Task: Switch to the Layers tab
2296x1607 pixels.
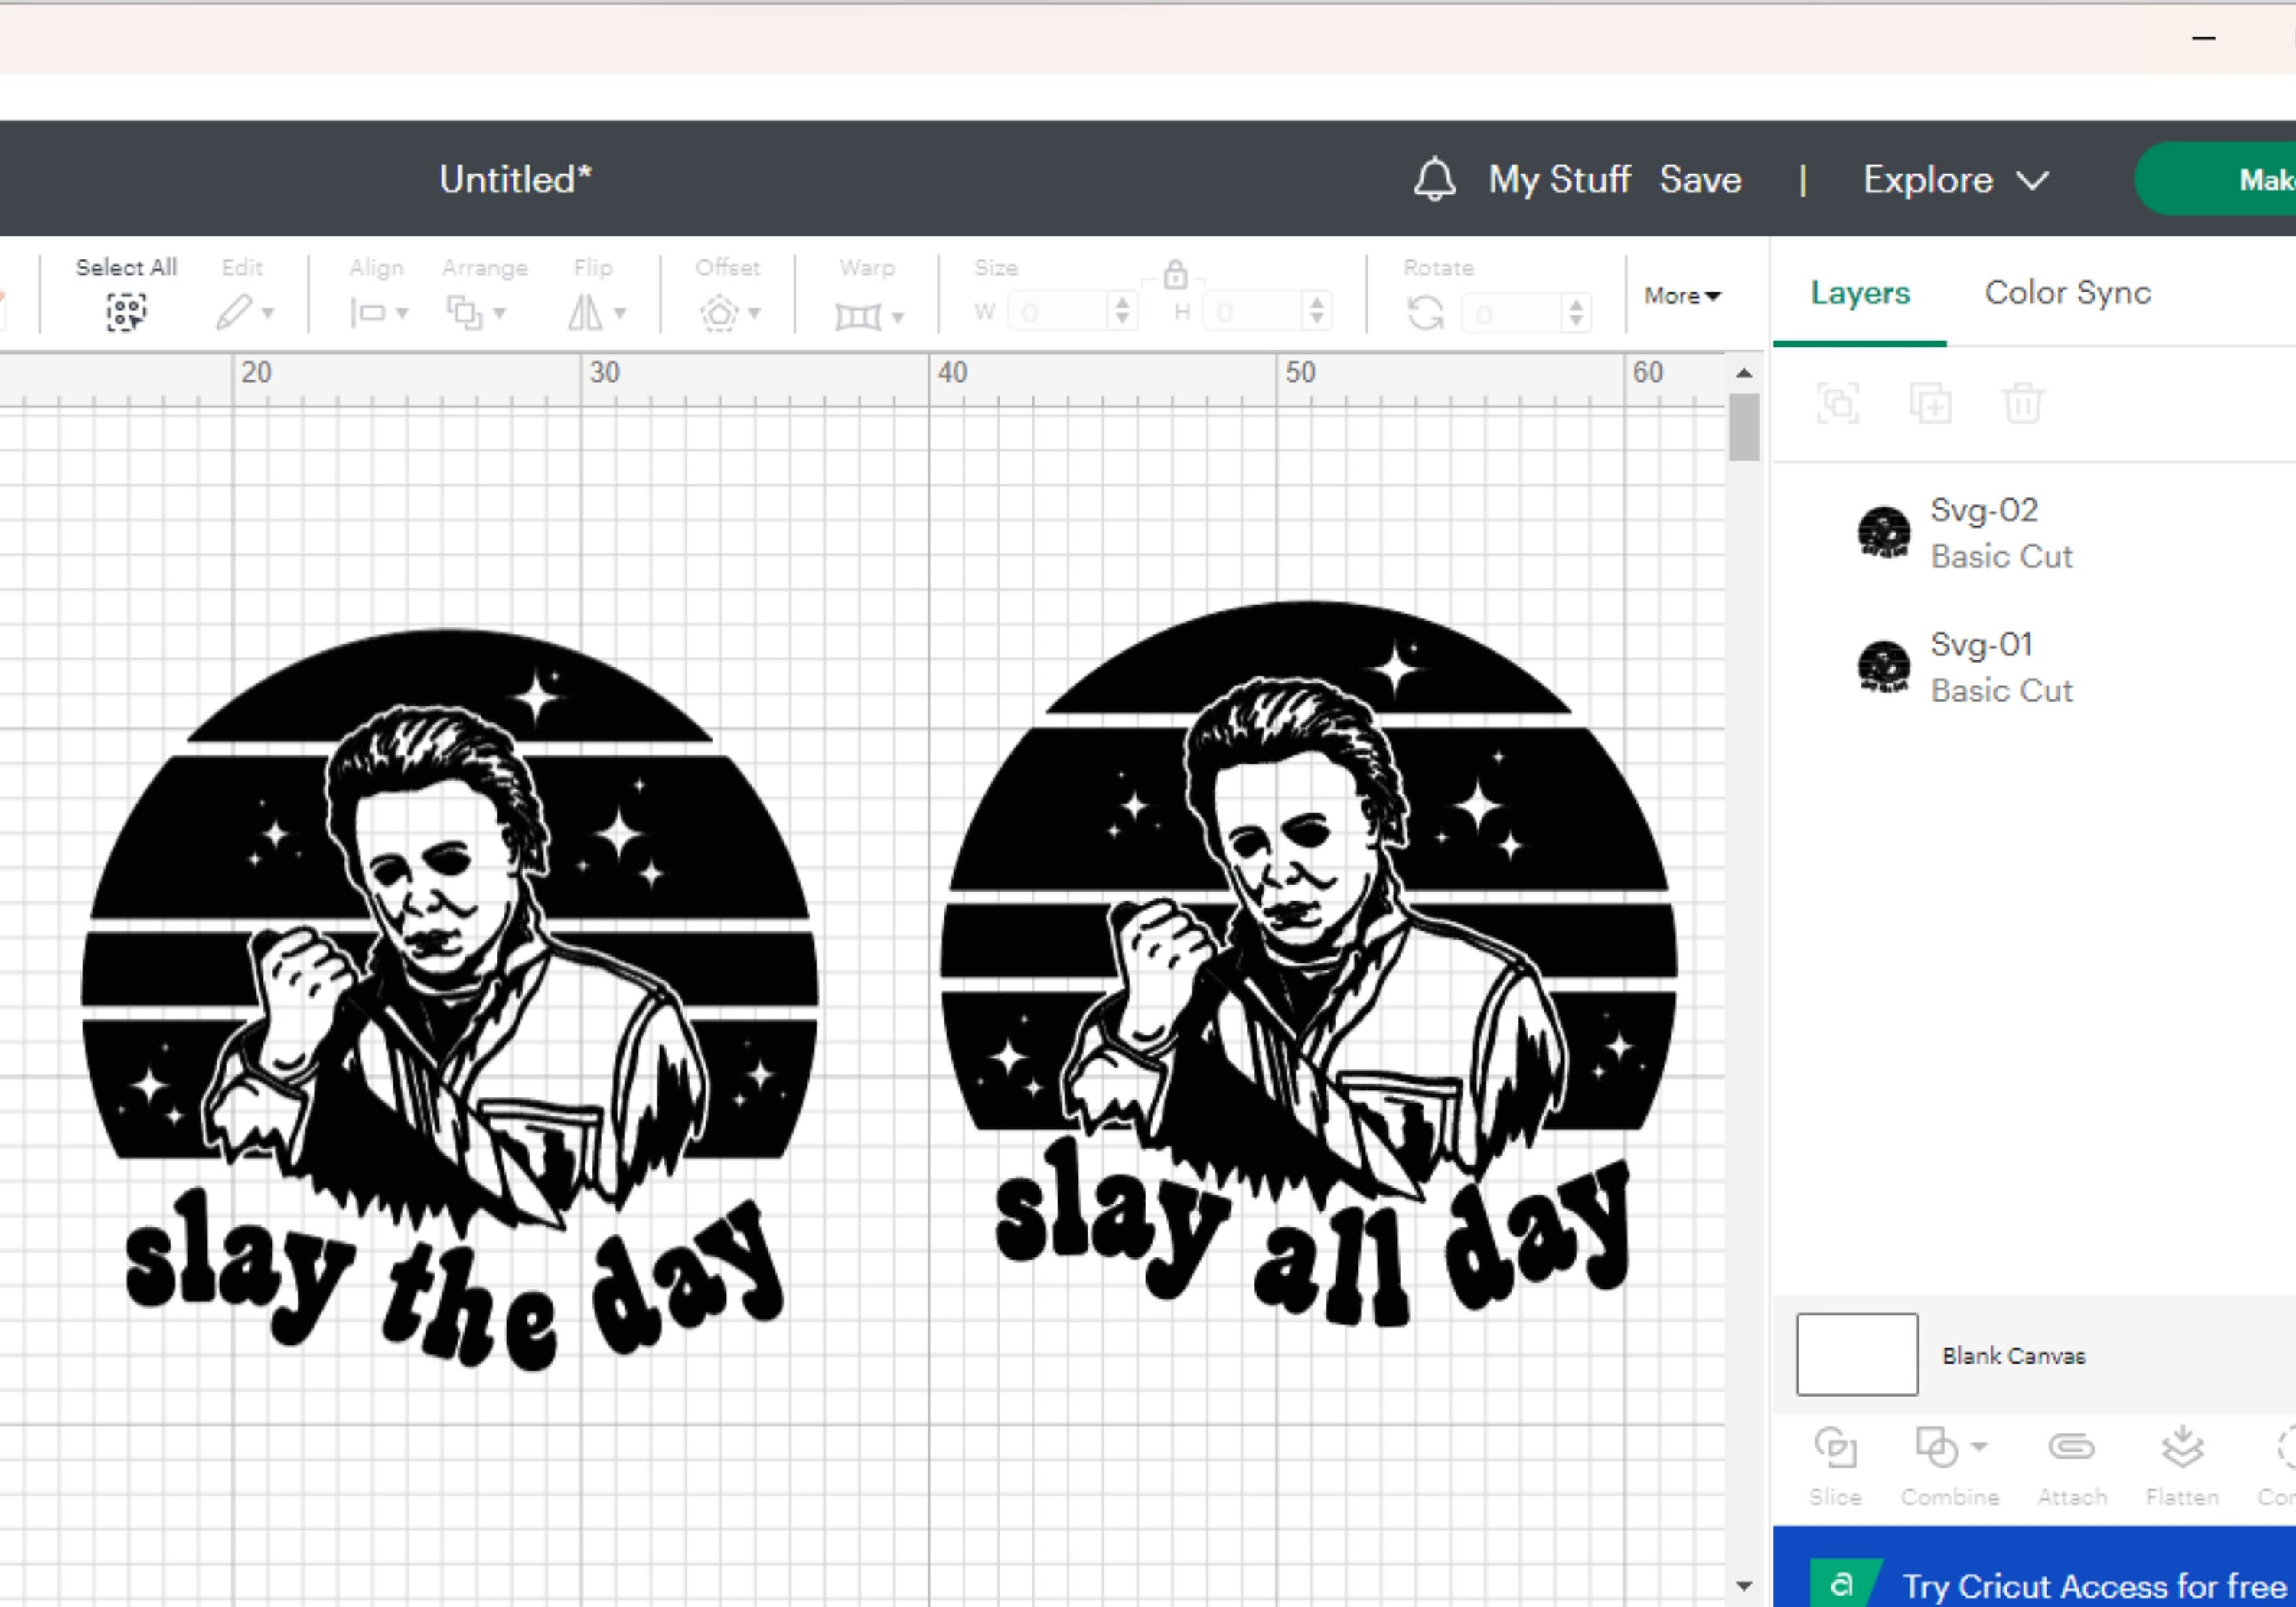Action: (1858, 292)
